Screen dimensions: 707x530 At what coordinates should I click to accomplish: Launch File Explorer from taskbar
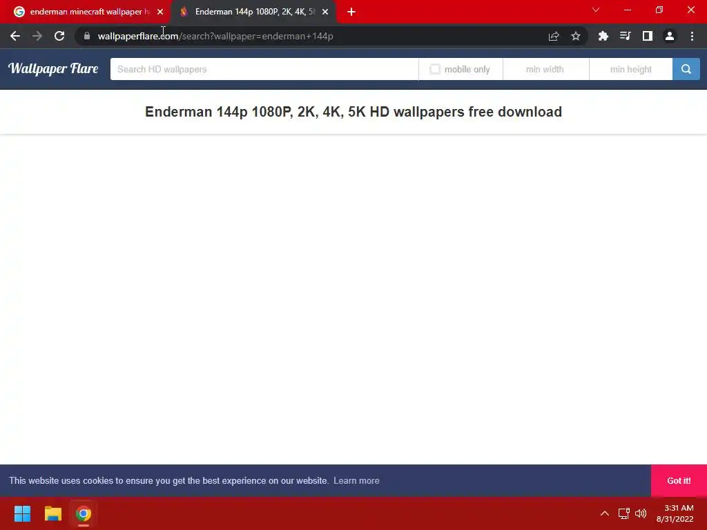(x=52, y=513)
